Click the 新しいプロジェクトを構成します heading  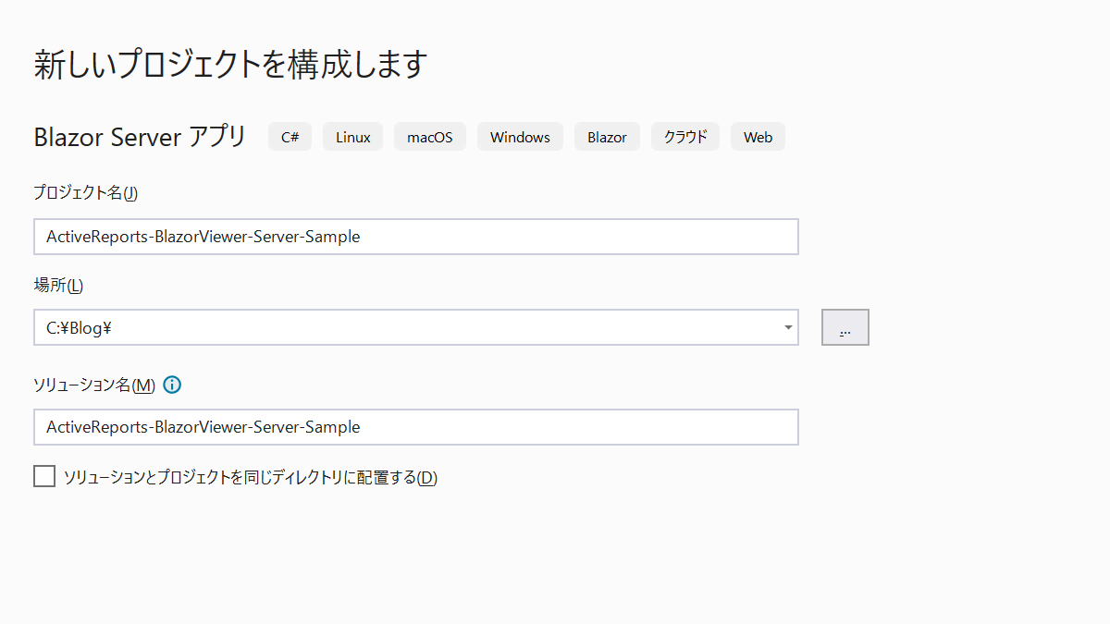tap(230, 65)
